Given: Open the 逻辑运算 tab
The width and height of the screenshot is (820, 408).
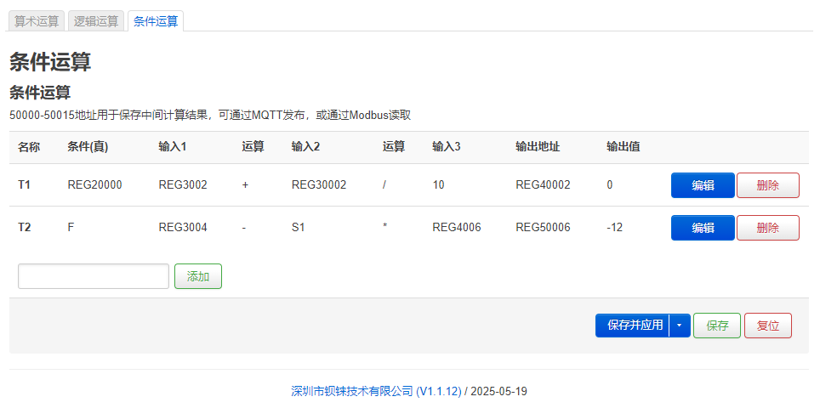Looking at the screenshot, I should click(x=96, y=21).
